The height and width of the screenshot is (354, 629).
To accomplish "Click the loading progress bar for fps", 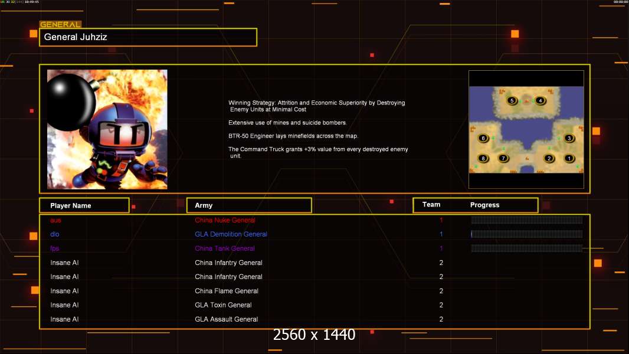I will pyautogui.click(x=527, y=248).
